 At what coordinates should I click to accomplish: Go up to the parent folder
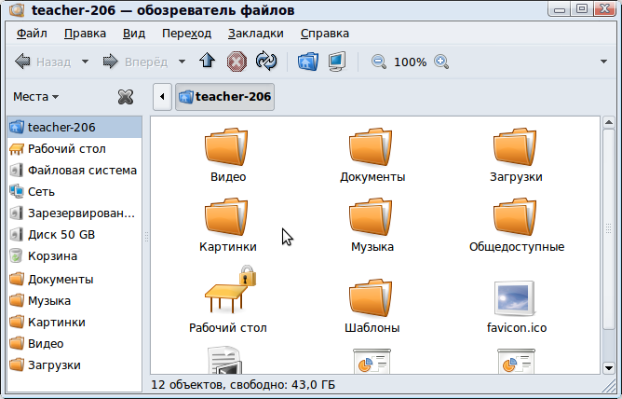click(x=207, y=62)
